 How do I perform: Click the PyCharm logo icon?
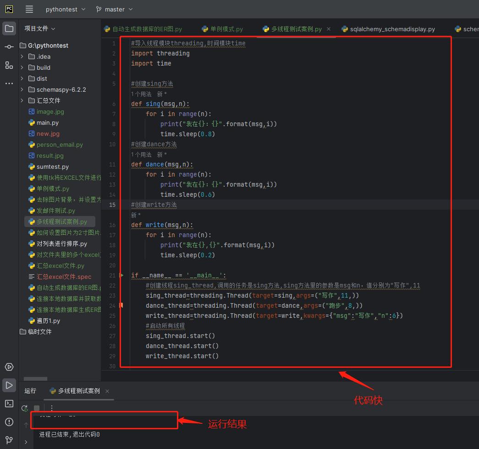point(9,9)
